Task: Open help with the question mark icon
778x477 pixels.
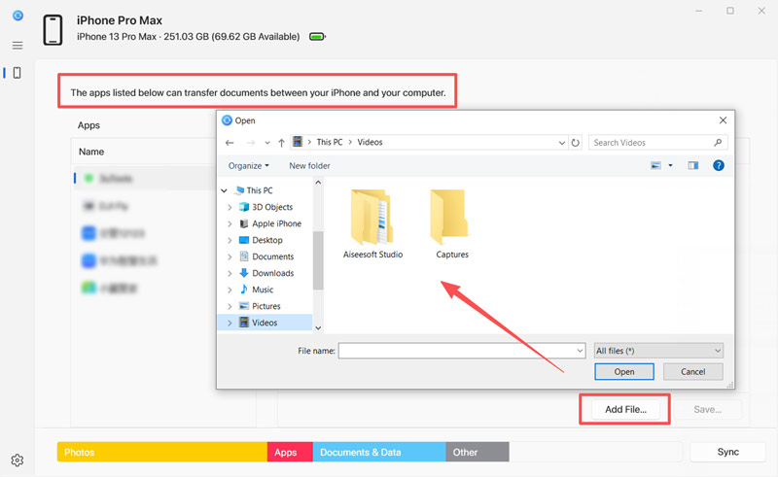Action: click(x=718, y=165)
